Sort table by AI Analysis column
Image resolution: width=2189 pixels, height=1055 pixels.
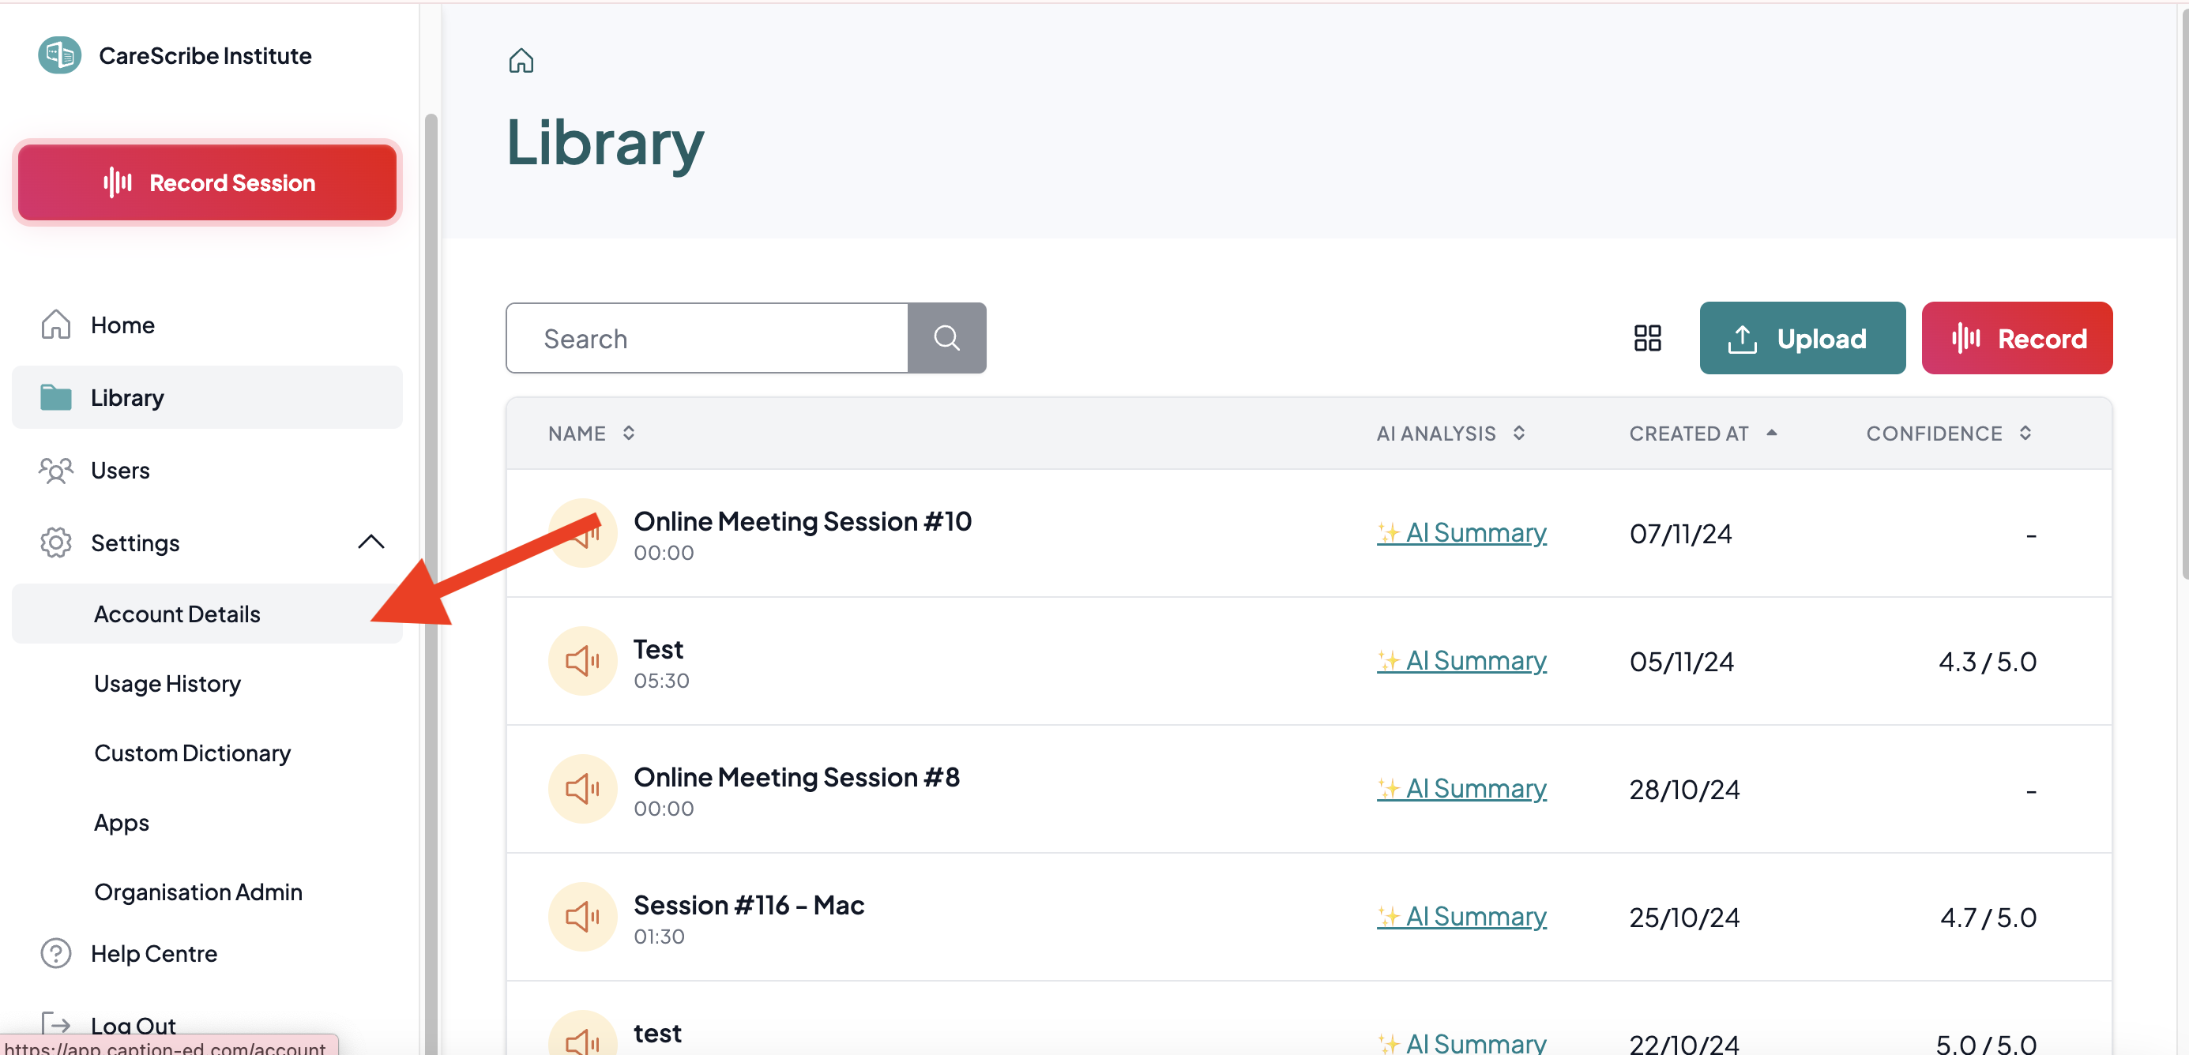click(x=1450, y=434)
